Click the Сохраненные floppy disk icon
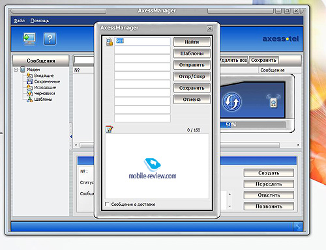326x250 pixels. pyautogui.click(x=29, y=81)
